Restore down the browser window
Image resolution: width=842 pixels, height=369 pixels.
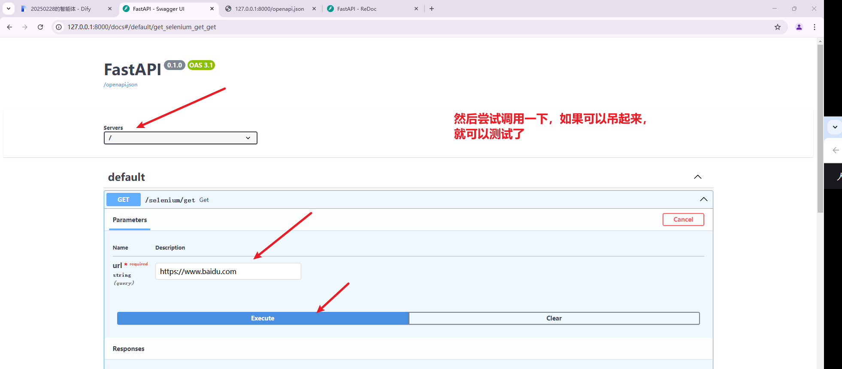(794, 9)
